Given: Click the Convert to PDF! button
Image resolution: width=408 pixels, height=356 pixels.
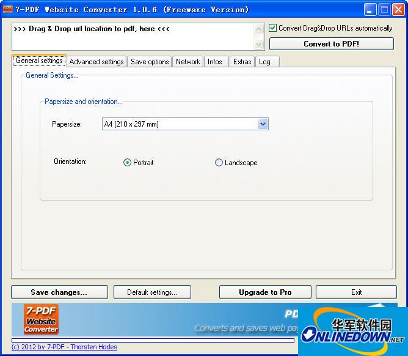Looking at the screenshot, I should [x=332, y=44].
